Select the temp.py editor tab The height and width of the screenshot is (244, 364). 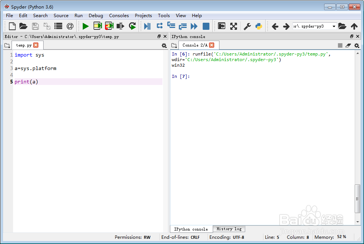[x=24, y=45]
